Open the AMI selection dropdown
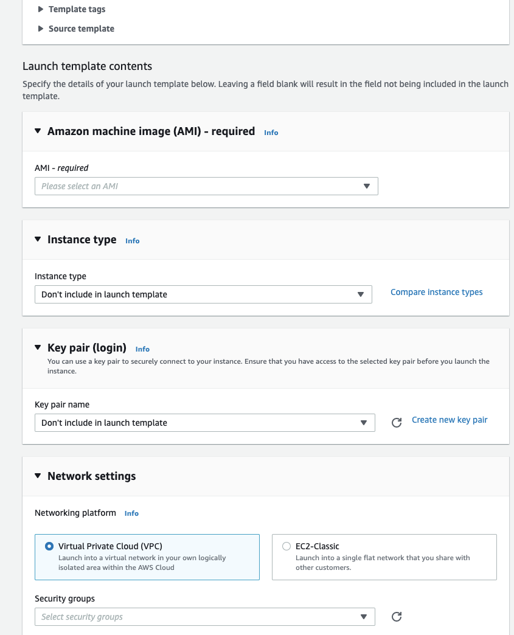 pyautogui.click(x=206, y=186)
